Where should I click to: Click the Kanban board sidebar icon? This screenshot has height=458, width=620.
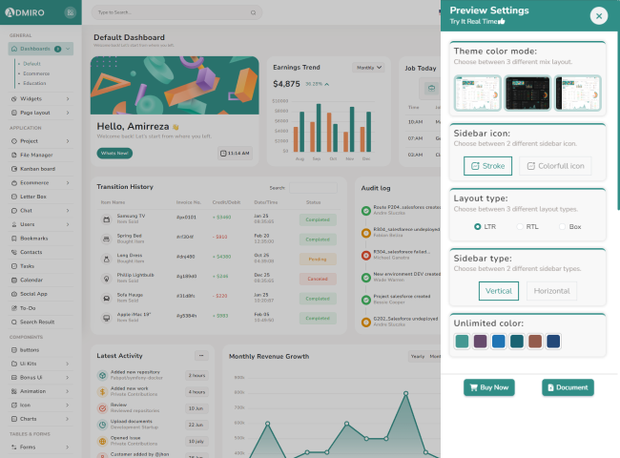tap(13, 168)
